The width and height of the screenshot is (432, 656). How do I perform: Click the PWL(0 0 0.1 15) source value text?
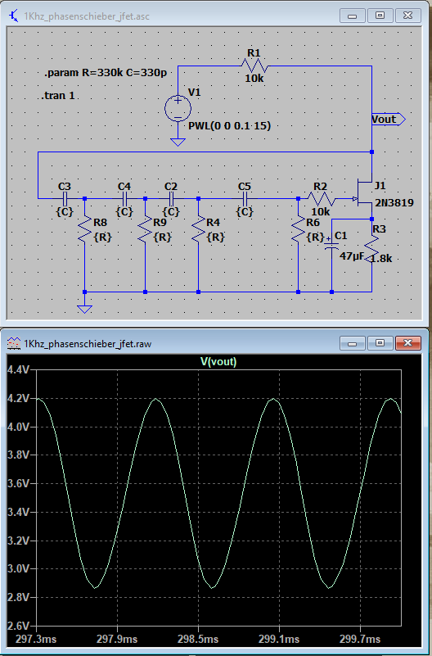(229, 125)
